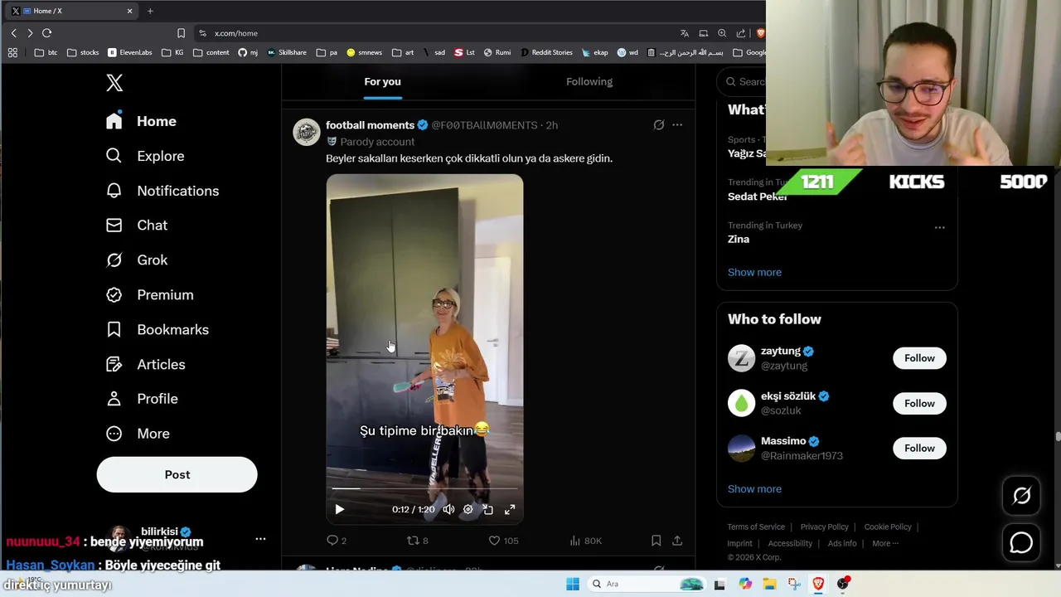Open video settings gear icon
Screen dimensions: 1061x597
coord(468,510)
